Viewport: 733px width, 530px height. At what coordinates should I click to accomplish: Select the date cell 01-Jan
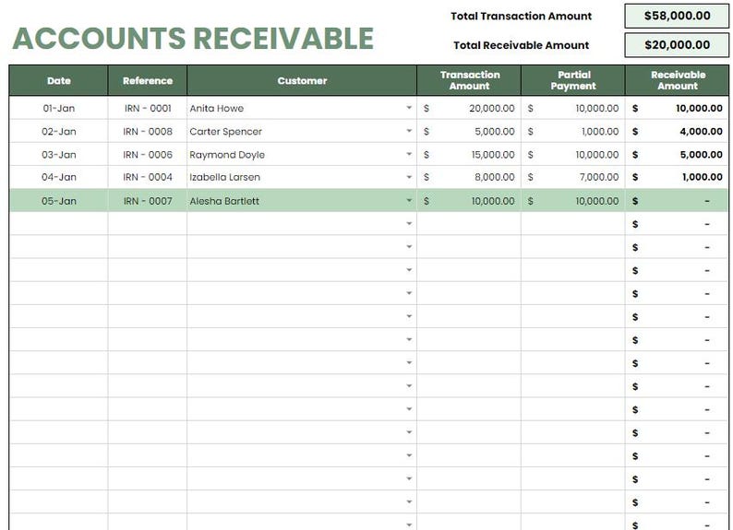pyautogui.click(x=59, y=108)
